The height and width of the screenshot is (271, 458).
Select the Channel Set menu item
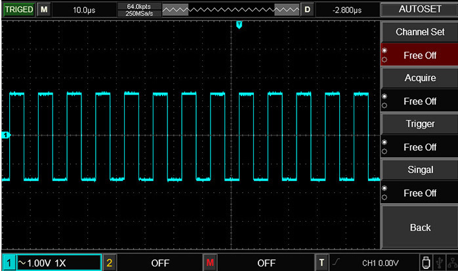[x=420, y=32]
